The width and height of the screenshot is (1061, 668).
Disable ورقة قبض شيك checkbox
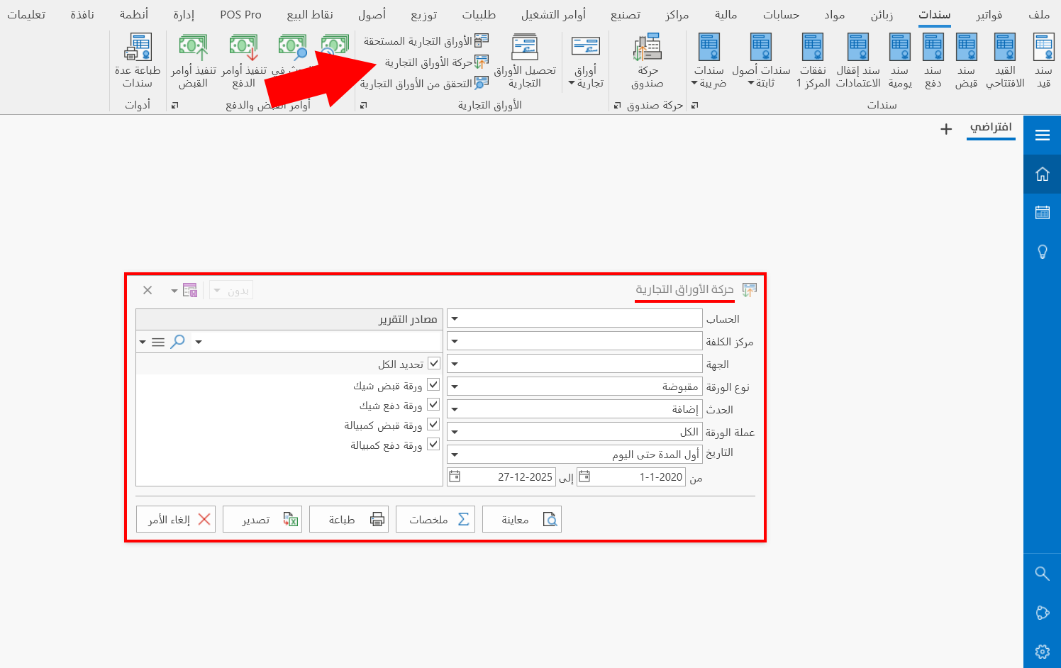433,384
